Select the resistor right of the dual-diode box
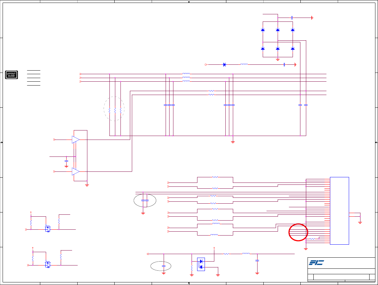Viewport: 378px width, 285px height. click(226, 254)
